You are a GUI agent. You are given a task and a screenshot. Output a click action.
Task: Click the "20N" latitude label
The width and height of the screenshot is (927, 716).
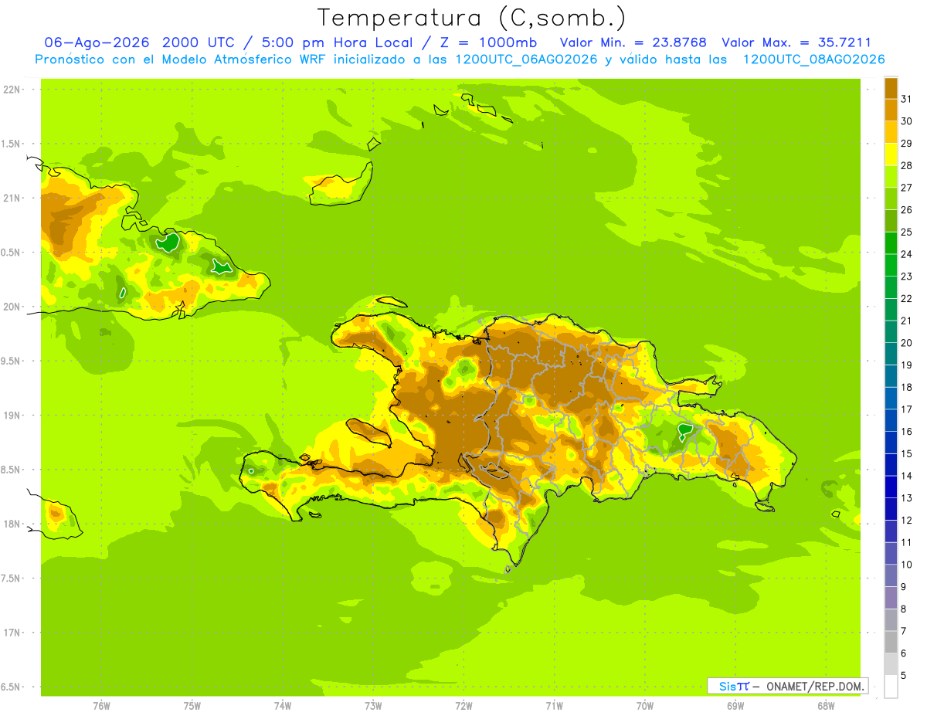coord(12,307)
